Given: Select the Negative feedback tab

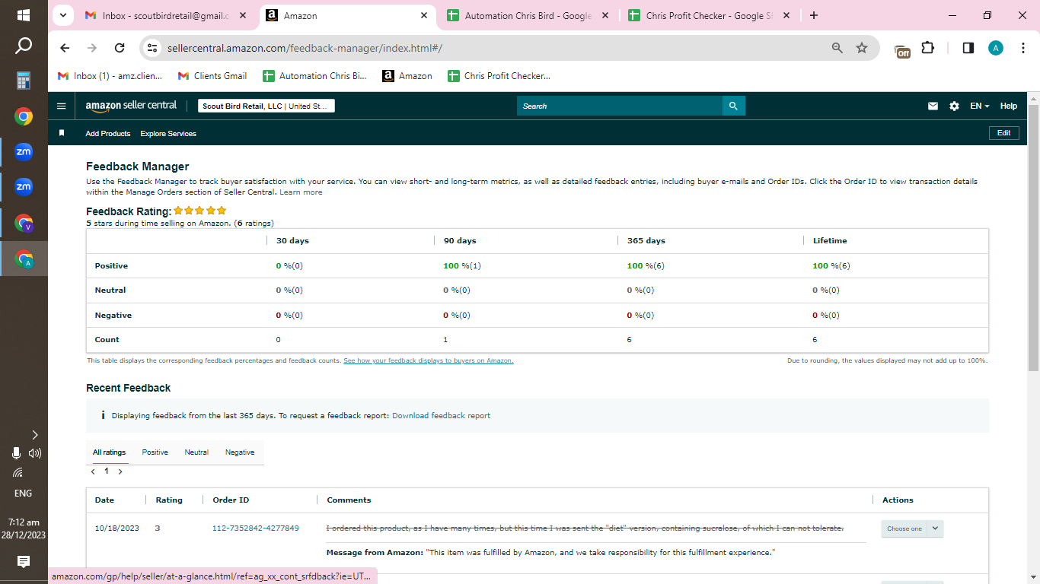Looking at the screenshot, I should coord(240,452).
